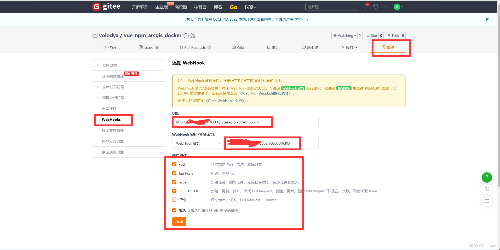Click the Star icon for the repository
The width and height of the screenshot is (500, 250).
point(372,35)
